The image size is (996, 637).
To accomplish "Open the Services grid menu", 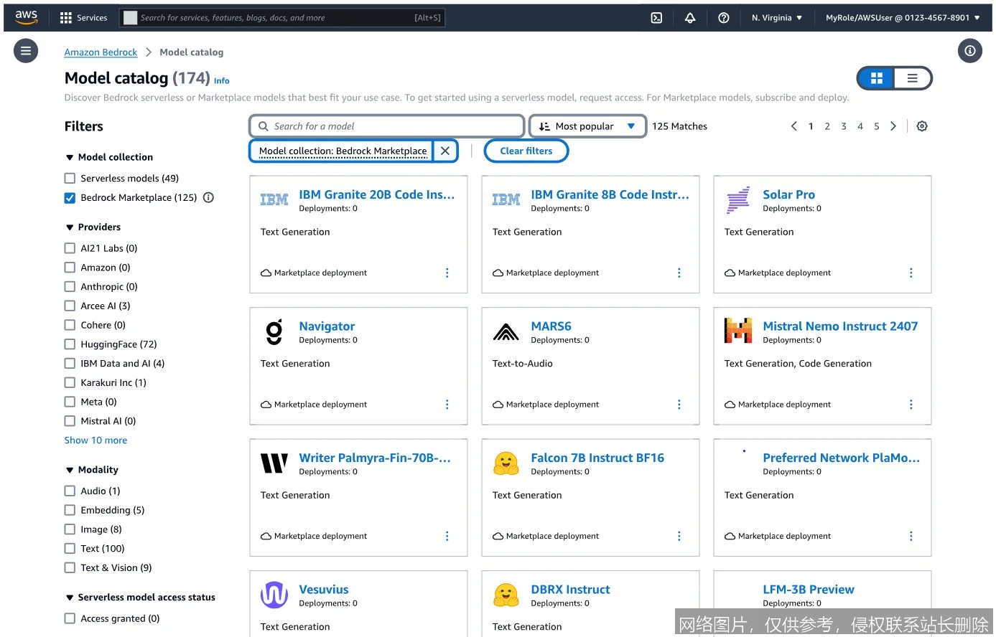I will pyautogui.click(x=84, y=18).
